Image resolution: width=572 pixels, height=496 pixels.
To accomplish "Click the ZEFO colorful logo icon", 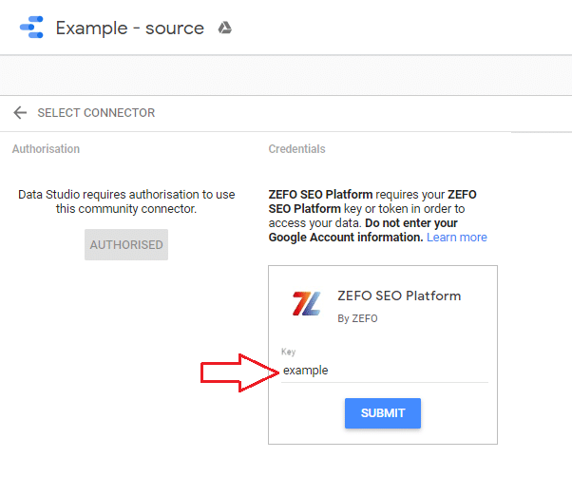I will click(306, 303).
